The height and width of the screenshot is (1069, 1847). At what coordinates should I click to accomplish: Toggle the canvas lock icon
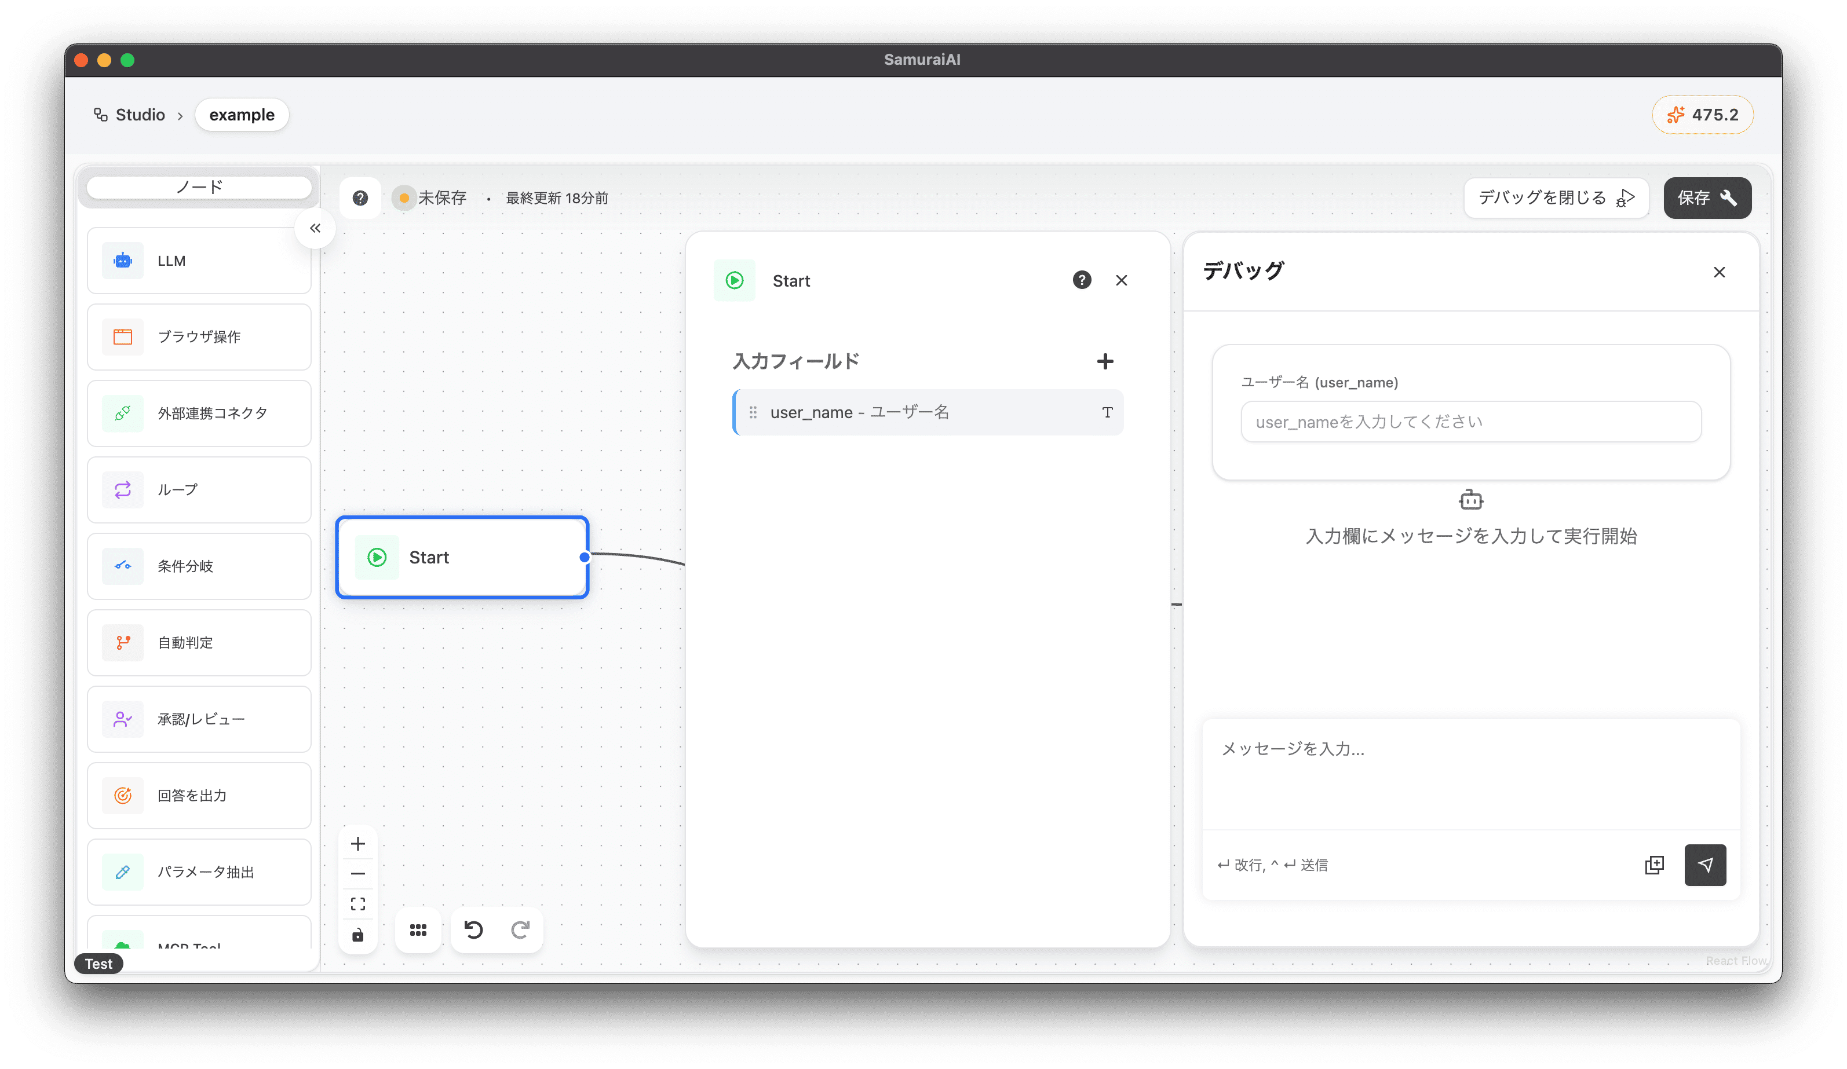coord(357,935)
